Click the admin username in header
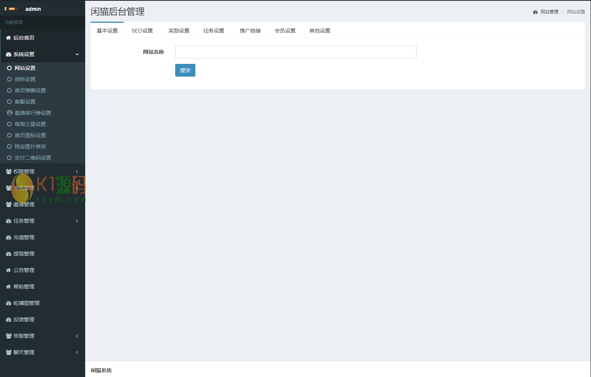591x377 pixels. (x=33, y=9)
